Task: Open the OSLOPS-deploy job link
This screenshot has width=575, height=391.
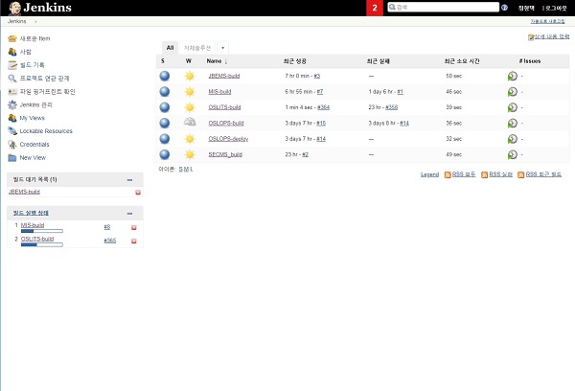Action: [228, 139]
